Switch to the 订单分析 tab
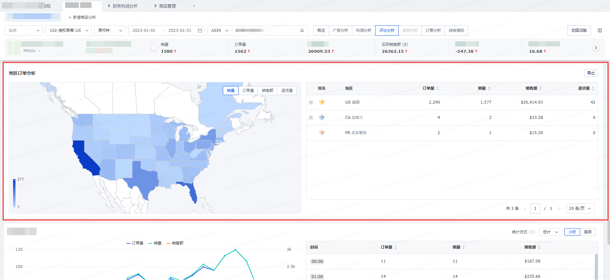 tap(433, 31)
